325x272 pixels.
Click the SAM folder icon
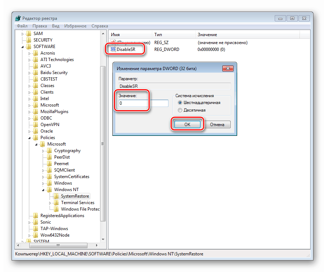29,34
